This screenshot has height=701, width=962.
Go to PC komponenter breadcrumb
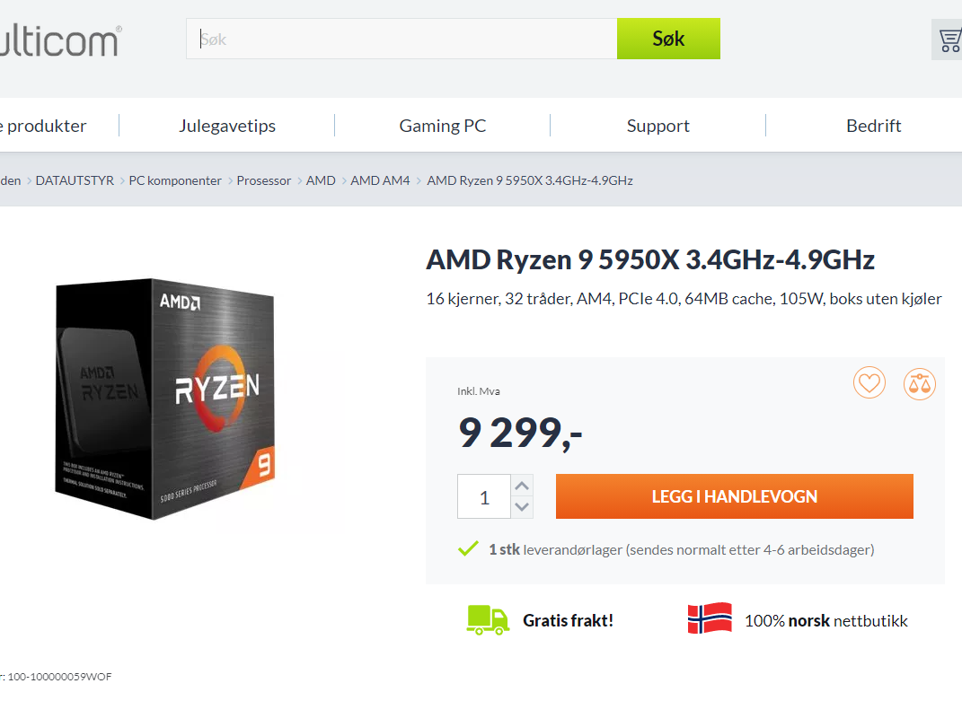click(175, 180)
